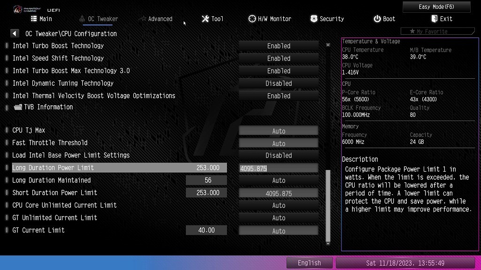Click the H/W Monitor gauge icon
Screen dimensions: 481x270
click(x=252, y=19)
